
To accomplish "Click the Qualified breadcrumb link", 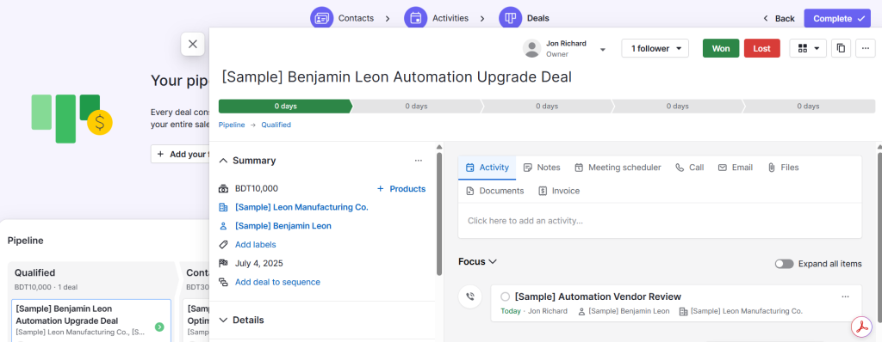I will pos(276,125).
